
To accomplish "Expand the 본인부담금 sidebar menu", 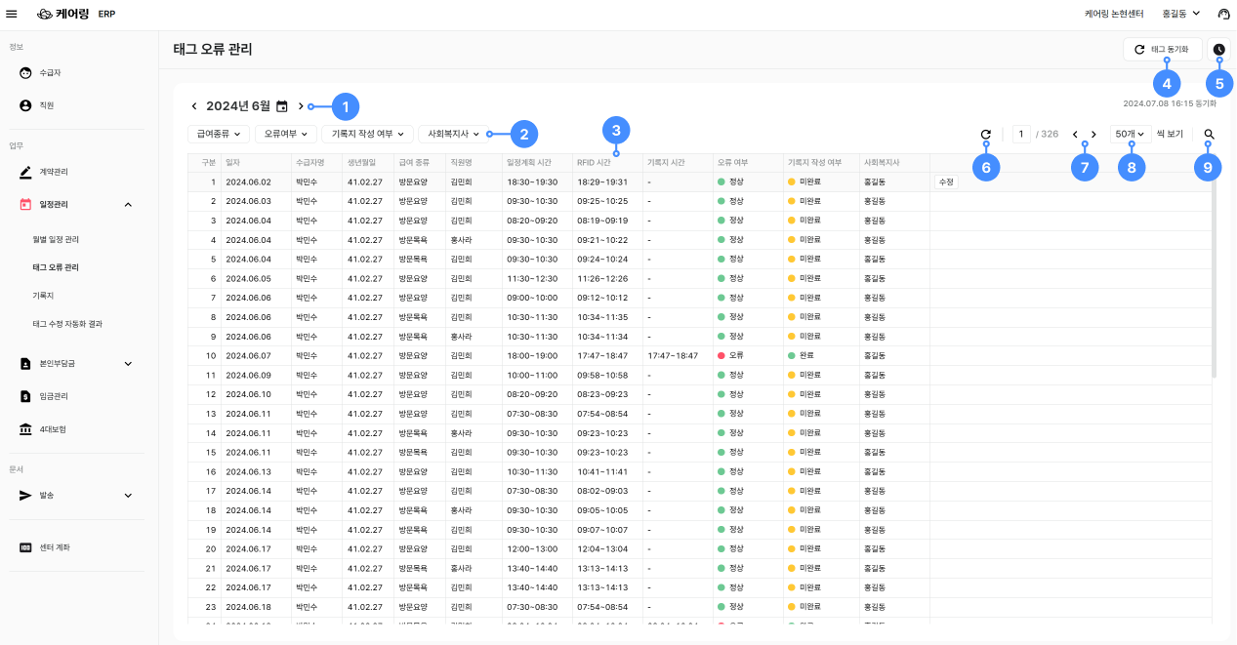I will click(128, 364).
